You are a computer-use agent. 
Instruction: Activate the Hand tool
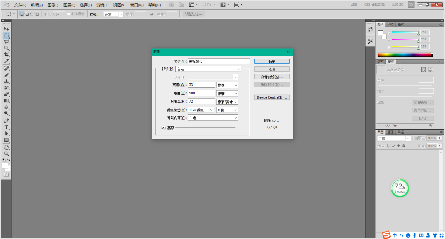(x=7, y=147)
